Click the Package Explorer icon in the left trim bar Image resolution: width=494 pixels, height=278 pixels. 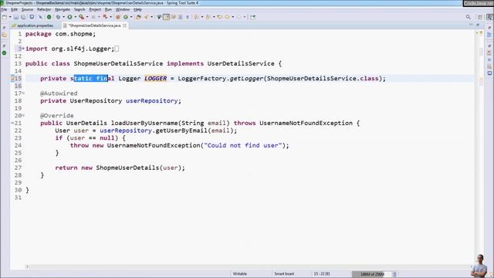(x=4, y=35)
